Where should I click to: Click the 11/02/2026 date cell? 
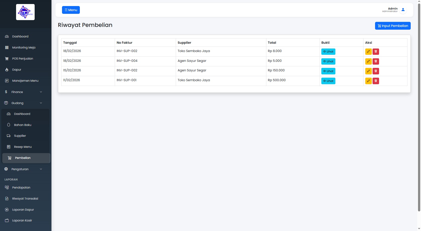pos(88,81)
